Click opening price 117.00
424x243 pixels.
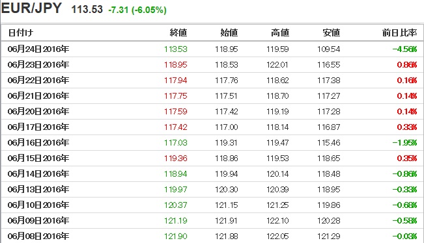click(227, 127)
